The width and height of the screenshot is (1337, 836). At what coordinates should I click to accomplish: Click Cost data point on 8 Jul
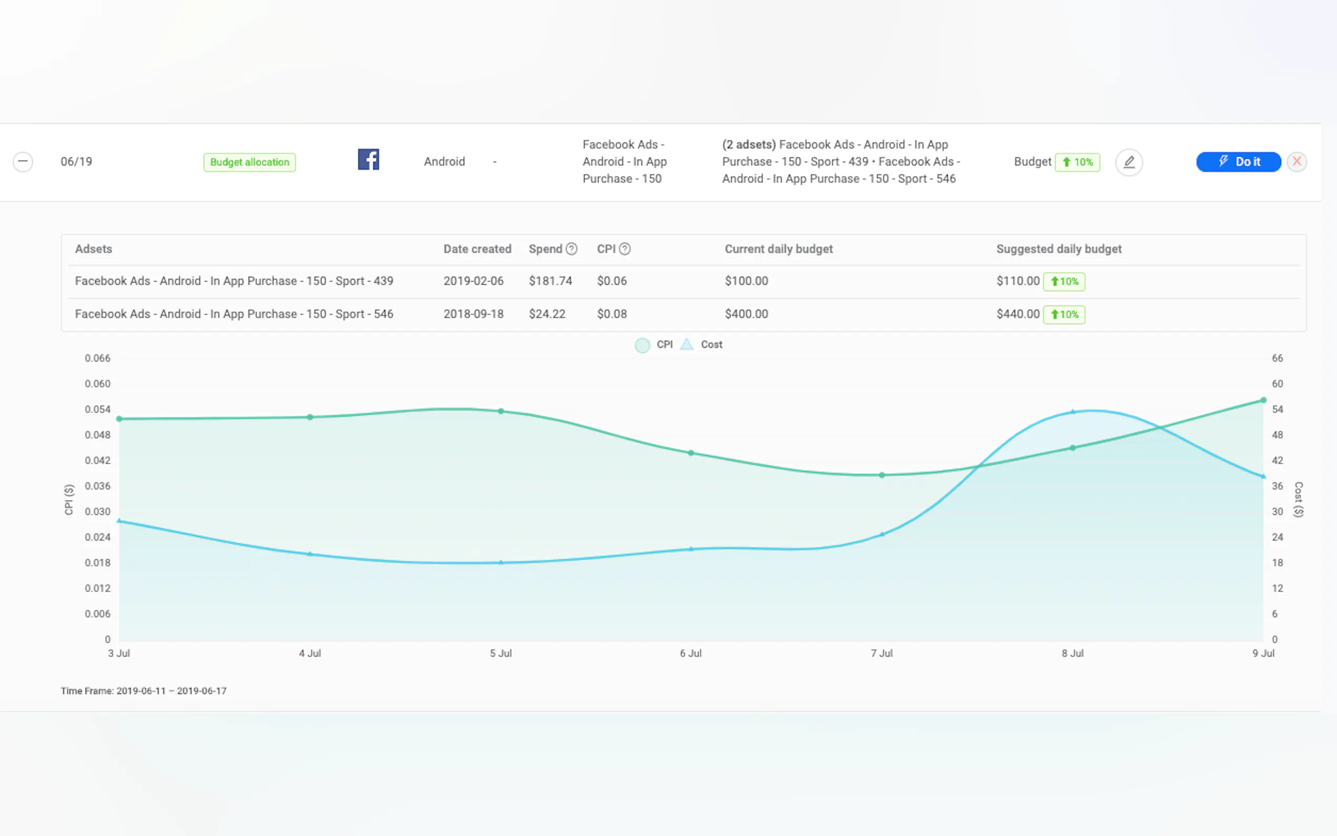tap(1073, 412)
